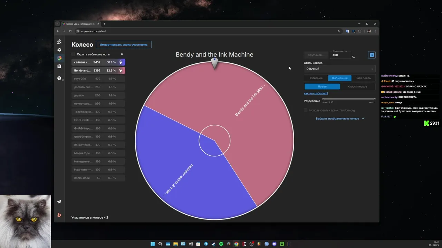
Task: Collapse participants list with double-chevron
Action: [122, 54]
